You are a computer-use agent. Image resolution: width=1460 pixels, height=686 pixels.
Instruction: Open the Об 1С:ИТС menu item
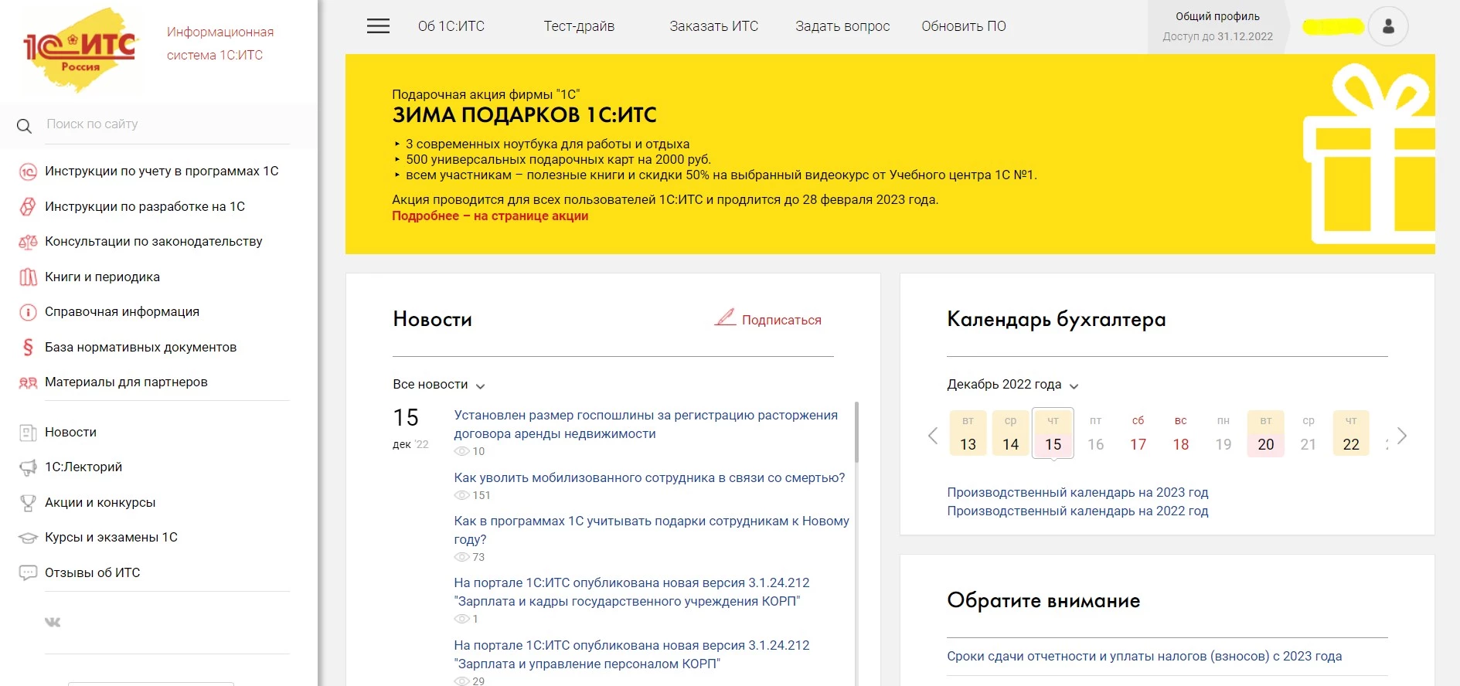(451, 26)
